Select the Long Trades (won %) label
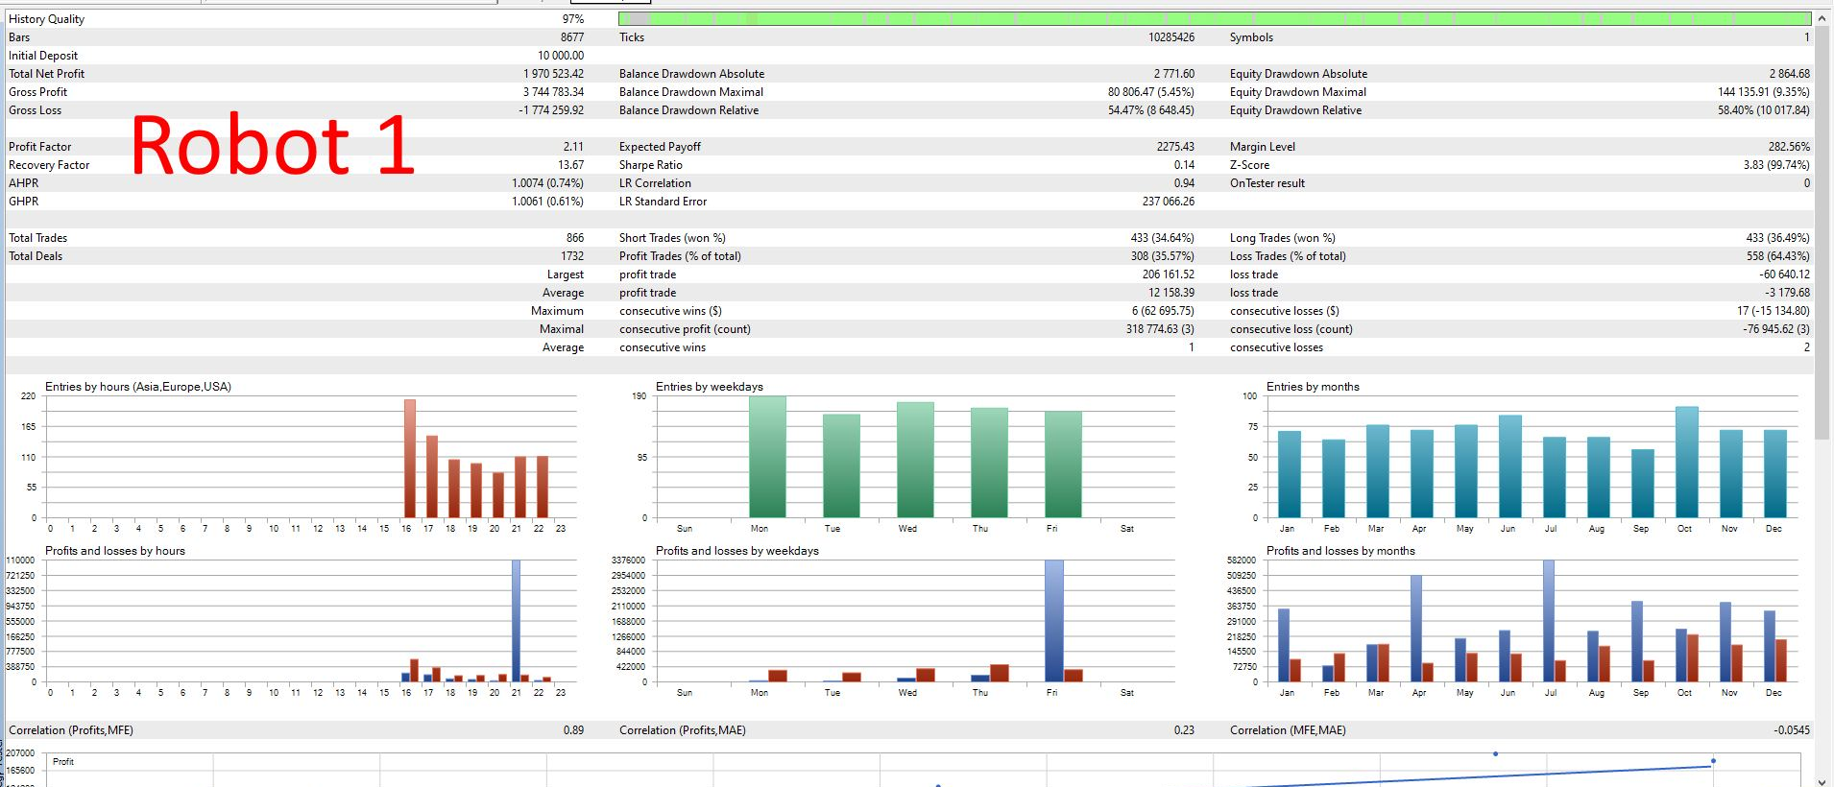The height and width of the screenshot is (787, 1834). (1283, 238)
